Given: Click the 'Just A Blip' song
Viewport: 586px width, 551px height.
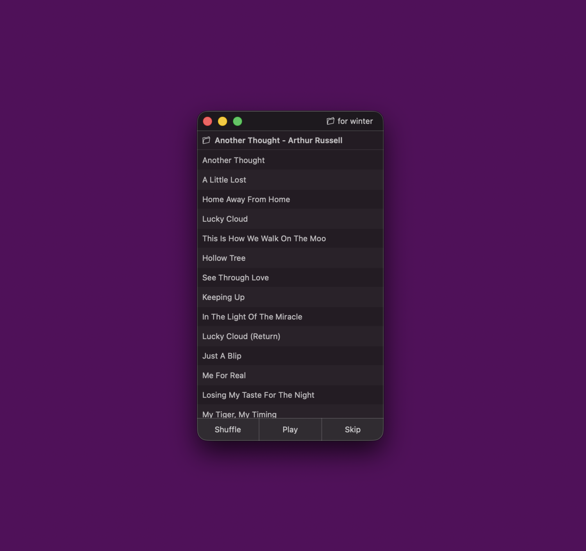Looking at the screenshot, I should [222, 355].
